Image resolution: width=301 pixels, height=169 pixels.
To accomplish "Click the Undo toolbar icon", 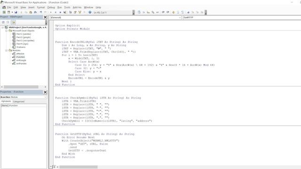I will tap(41, 12).
